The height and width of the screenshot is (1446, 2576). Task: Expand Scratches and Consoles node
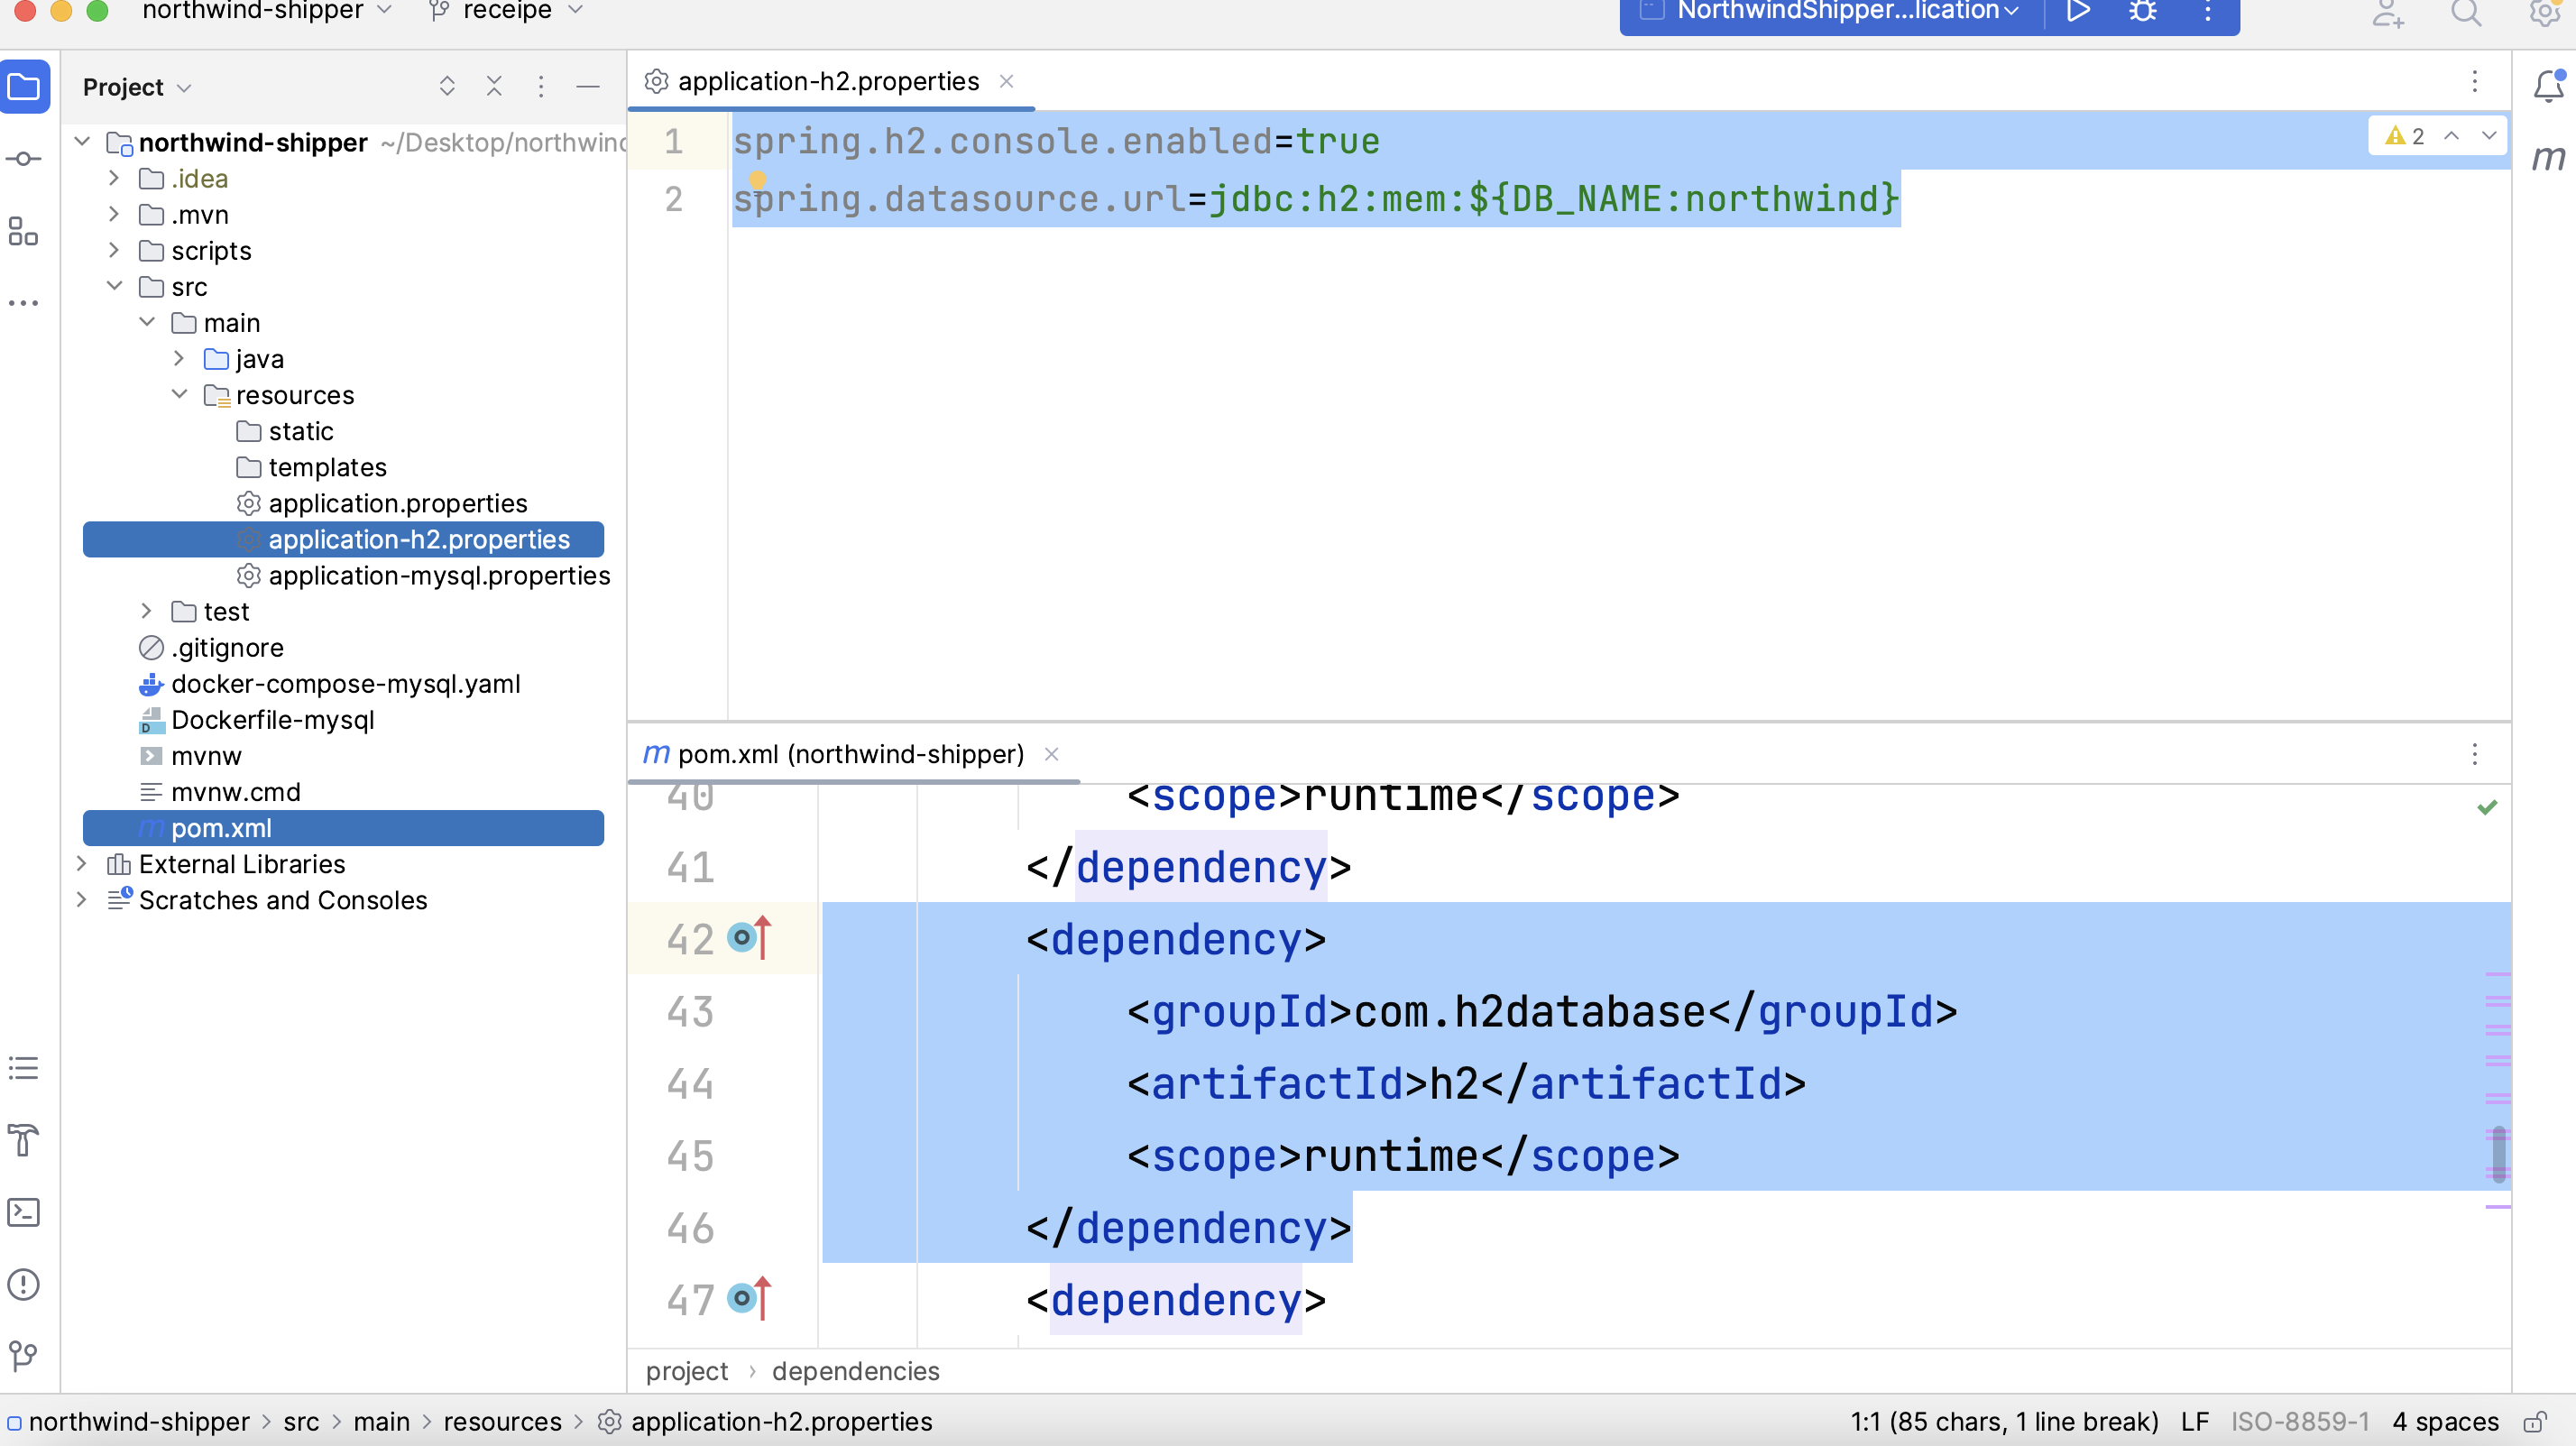[82, 899]
